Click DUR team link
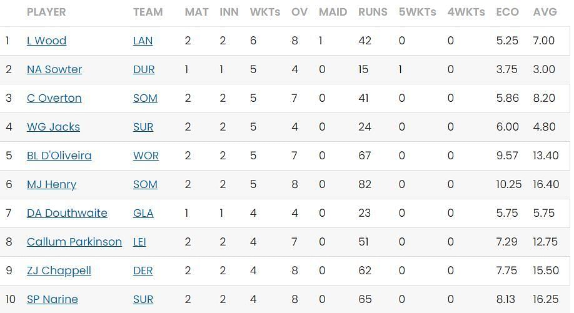The image size is (574, 313). pyautogui.click(x=144, y=69)
